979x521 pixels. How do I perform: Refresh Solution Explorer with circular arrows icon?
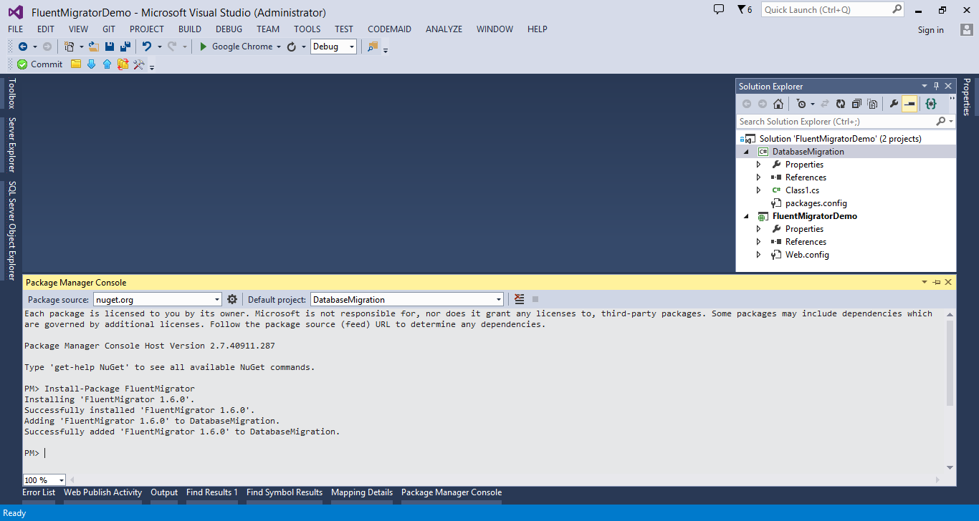(841, 104)
